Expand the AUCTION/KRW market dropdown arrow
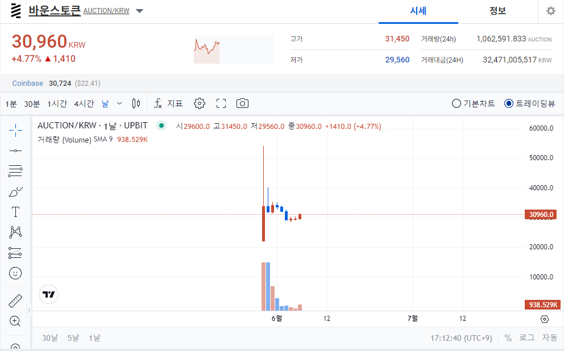564x351 pixels. [139, 11]
